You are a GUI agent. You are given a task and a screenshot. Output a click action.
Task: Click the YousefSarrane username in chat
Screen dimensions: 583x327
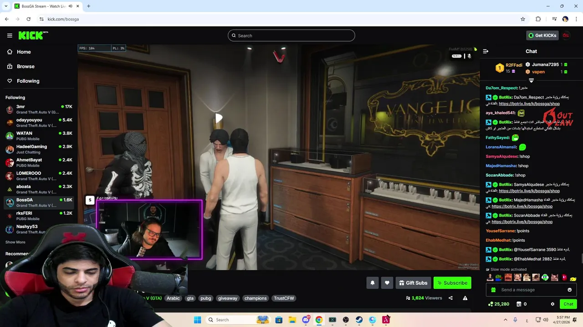tap(500, 231)
